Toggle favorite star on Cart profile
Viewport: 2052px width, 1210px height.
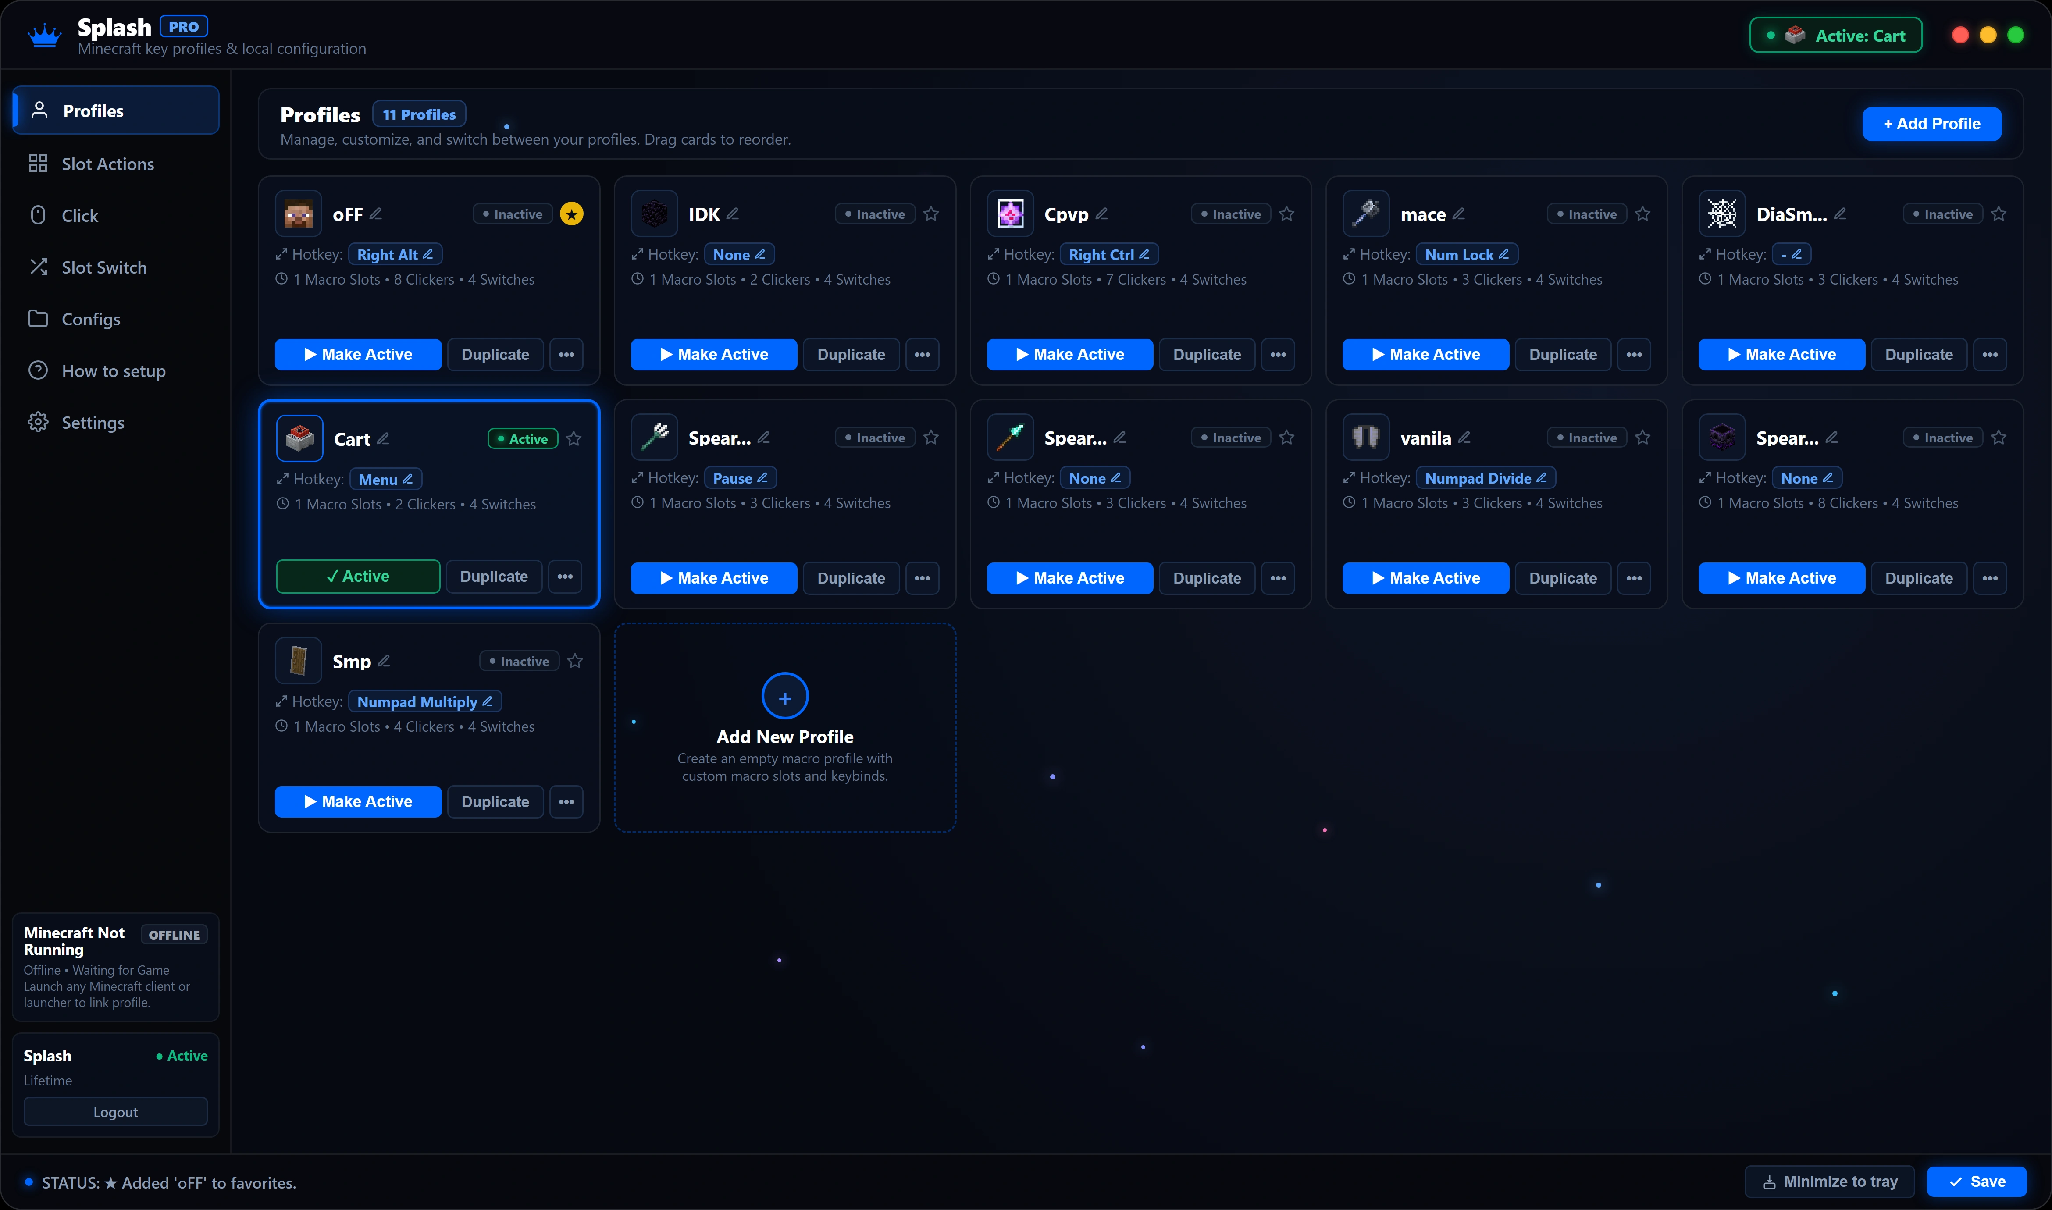(x=574, y=439)
